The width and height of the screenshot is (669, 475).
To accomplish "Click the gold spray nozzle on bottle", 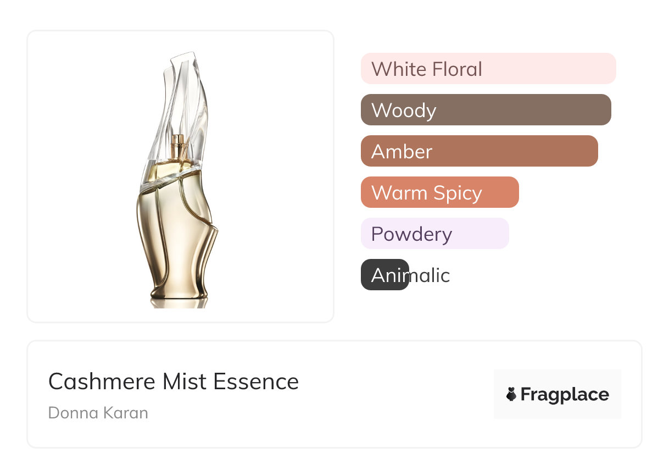I will 177,146.
